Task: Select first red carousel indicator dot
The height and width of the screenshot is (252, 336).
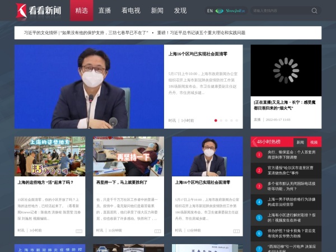Action: [x=216, y=120]
